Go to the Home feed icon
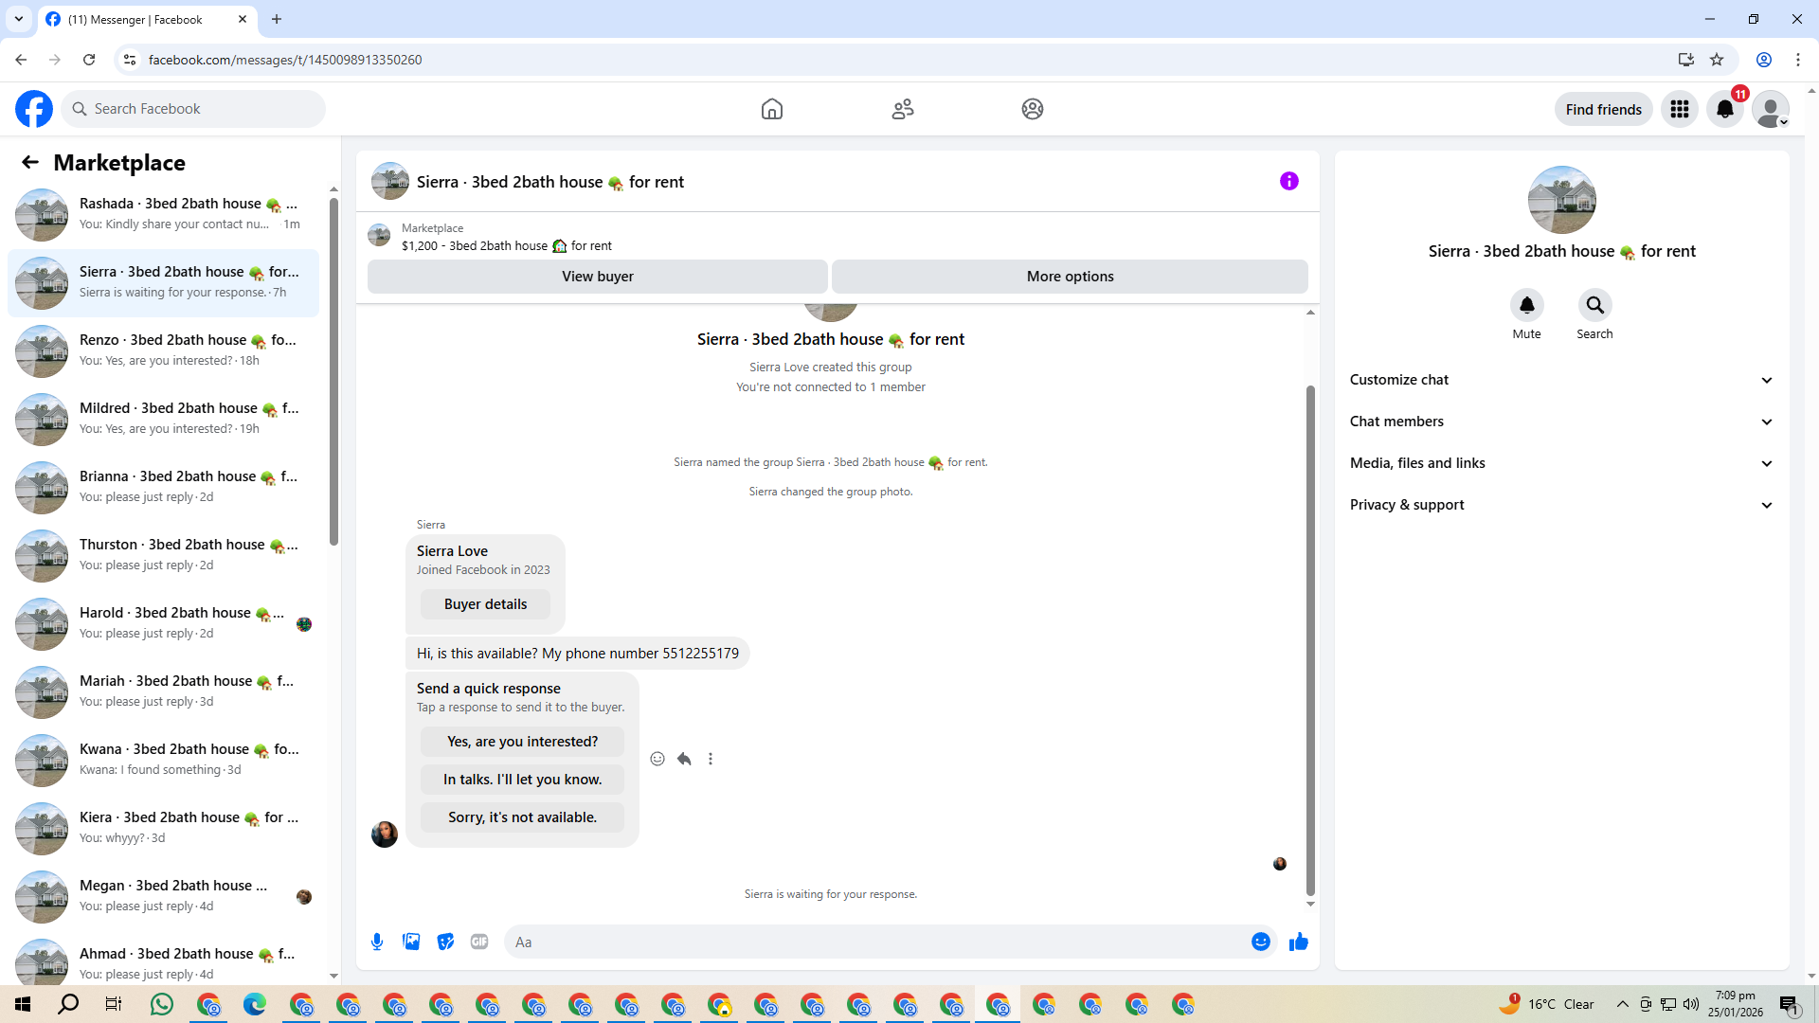 click(772, 109)
